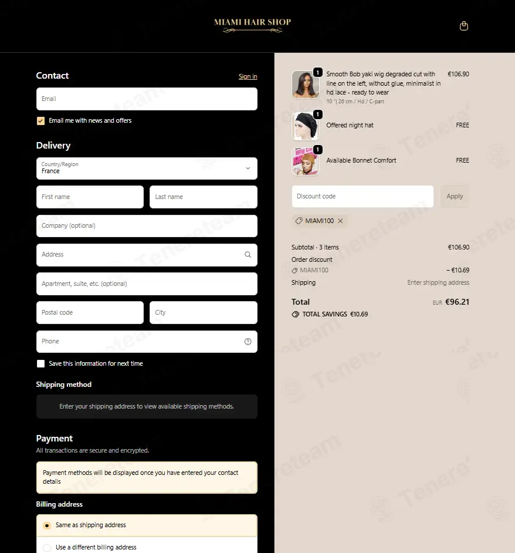Image resolution: width=515 pixels, height=553 pixels.
Task: Click the phone help question mark icon
Action: pos(248,342)
